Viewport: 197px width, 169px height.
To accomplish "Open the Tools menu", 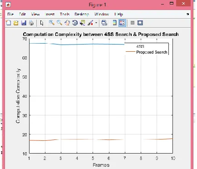I will (x=64, y=14).
